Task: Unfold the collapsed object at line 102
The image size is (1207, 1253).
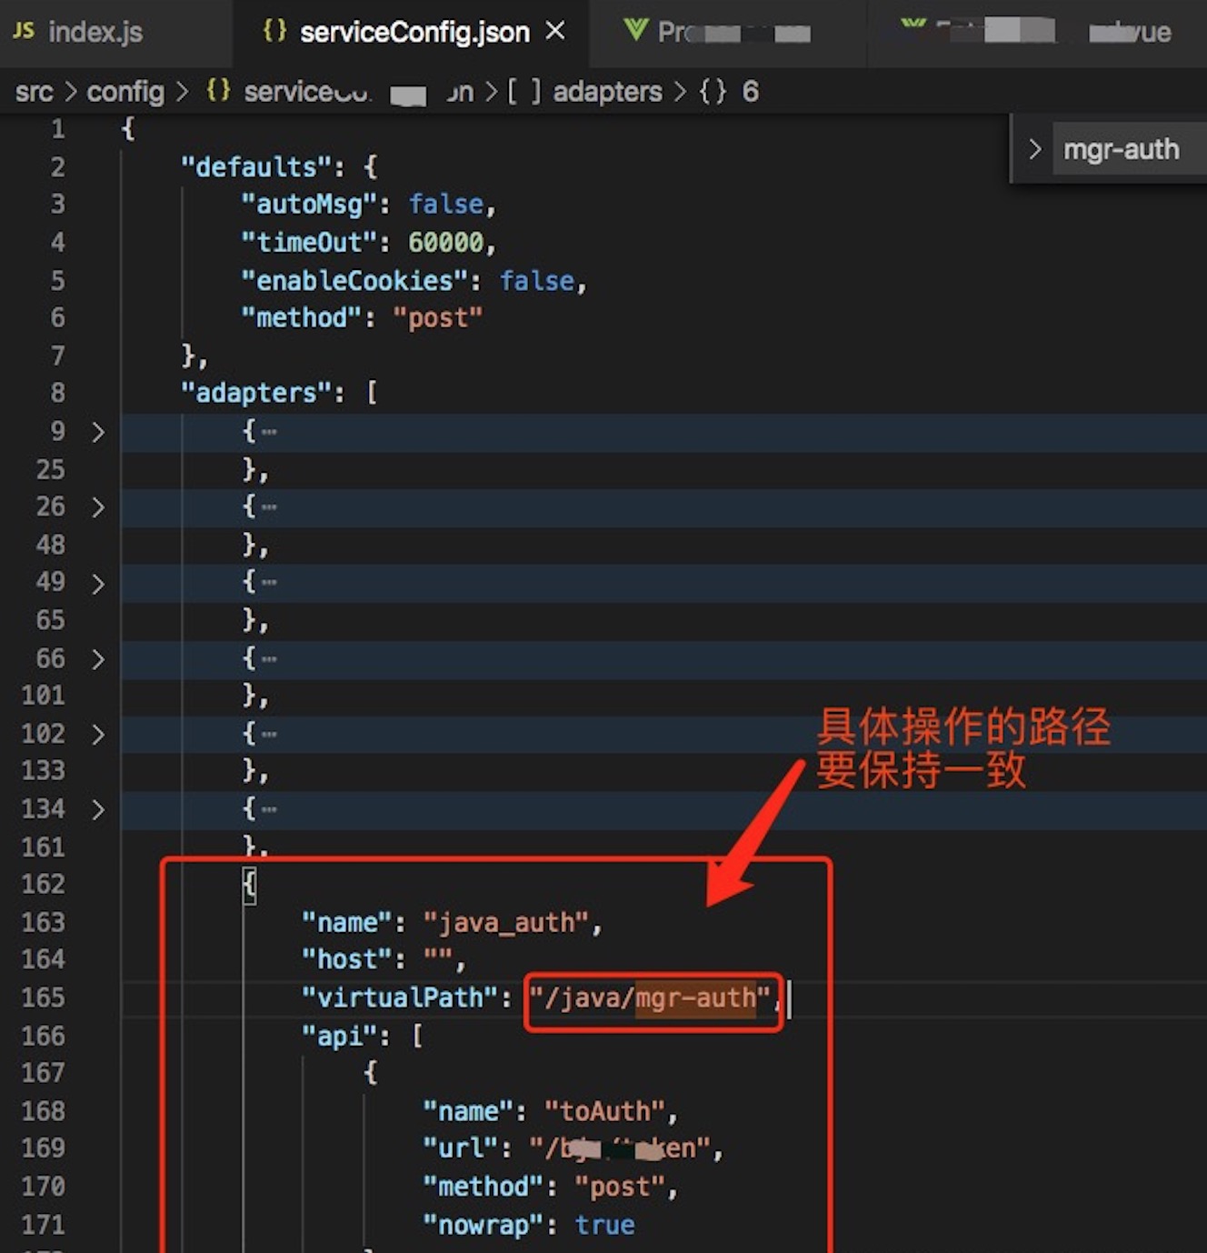Action: click(x=98, y=735)
